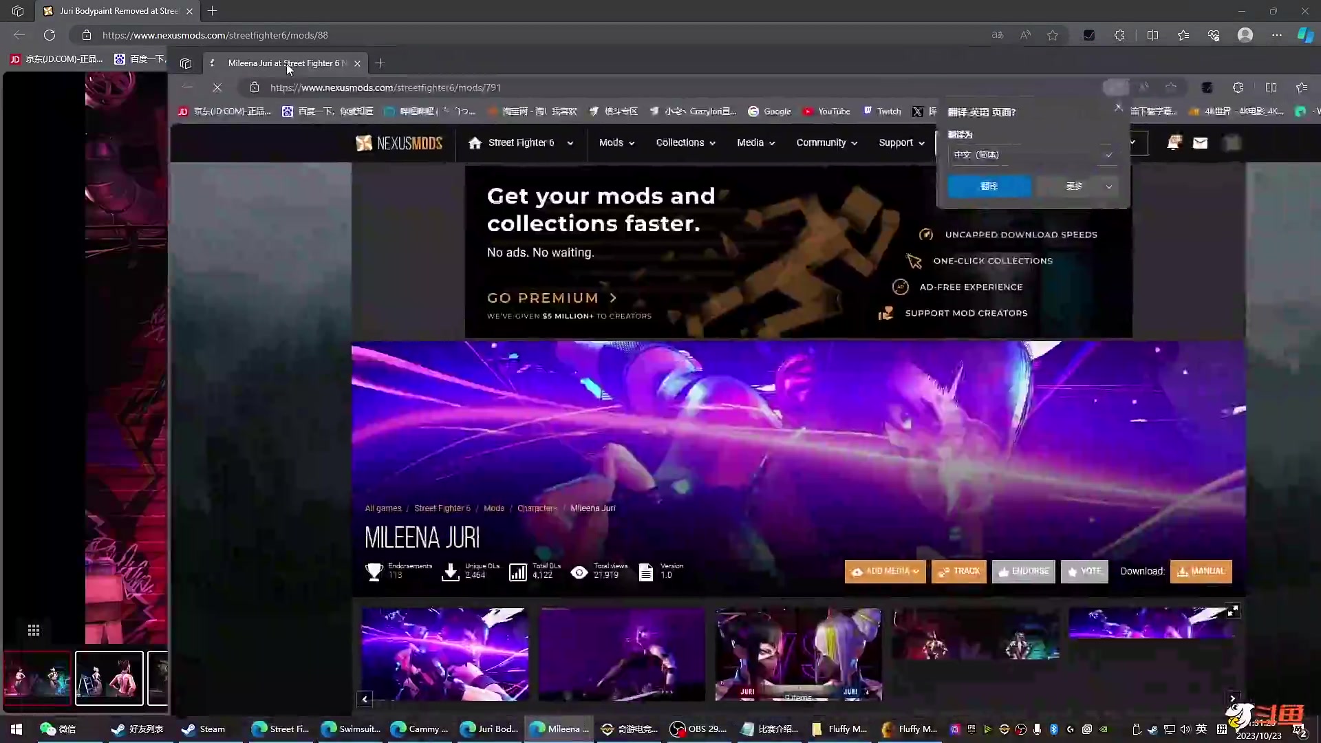Open the Street Fighter 6 breadcrumb link
1321x743 pixels.
coord(442,508)
